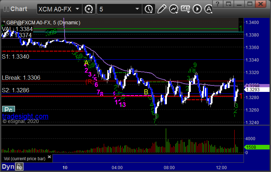Viewport: 271px width, 172px height.
Task: Click the current price marker 1.3293
Action: coord(257,90)
